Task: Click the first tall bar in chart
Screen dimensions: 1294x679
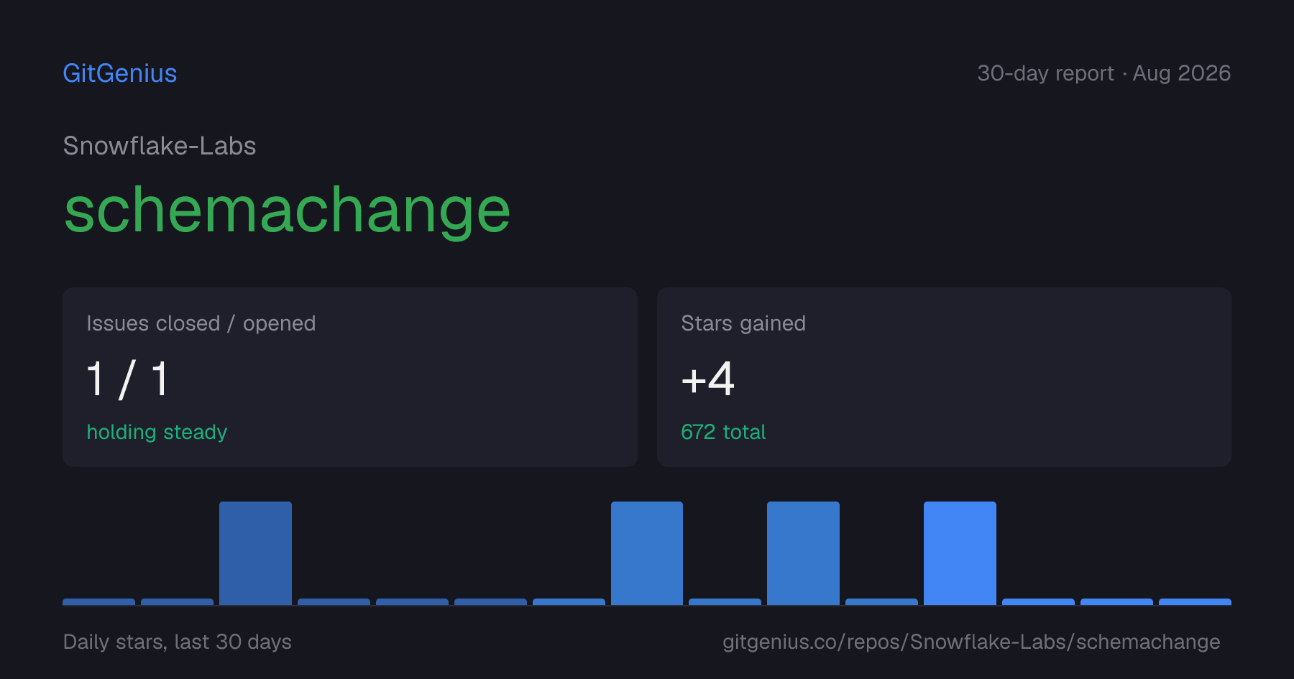Action: coord(255,553)
